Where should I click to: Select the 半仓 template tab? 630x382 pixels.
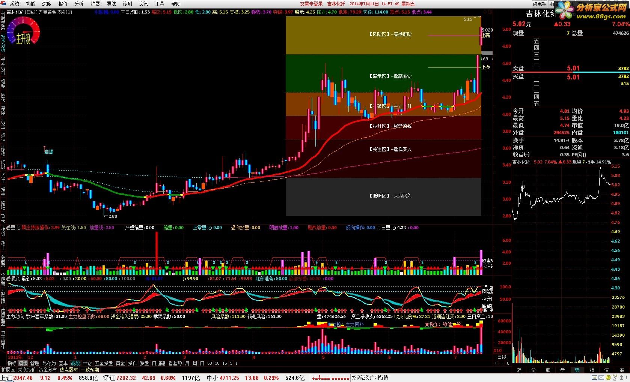87,363
